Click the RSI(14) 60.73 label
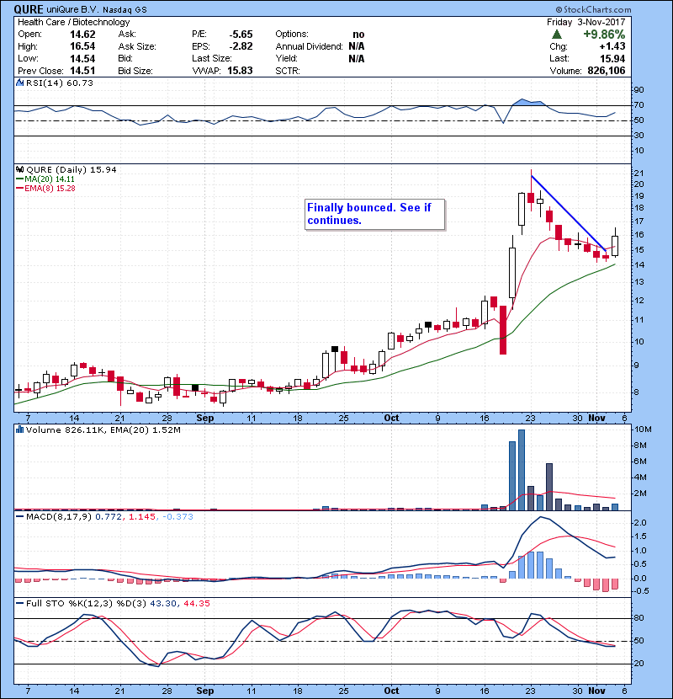The height and width of the screenshot is (699, 673). pos(59,83)
